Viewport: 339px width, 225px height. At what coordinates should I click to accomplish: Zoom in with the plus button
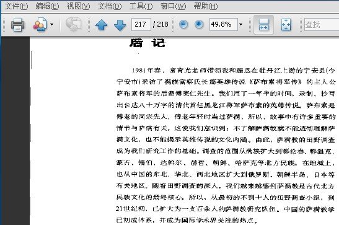coord(199,24)
